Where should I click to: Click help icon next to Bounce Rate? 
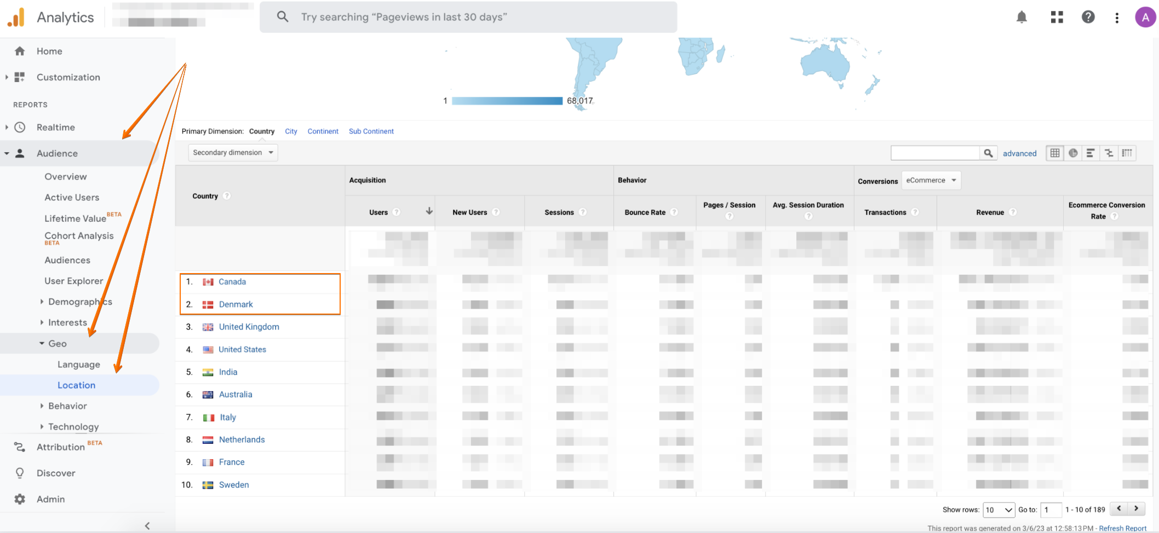pyautogui.click(x=674, y=212)
